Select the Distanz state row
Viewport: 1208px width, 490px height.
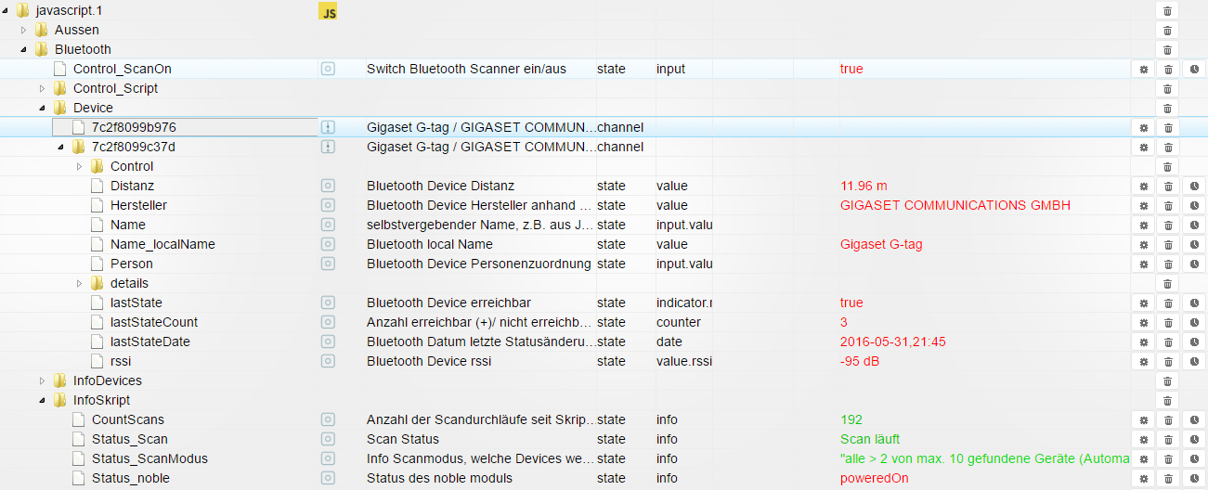132,186
